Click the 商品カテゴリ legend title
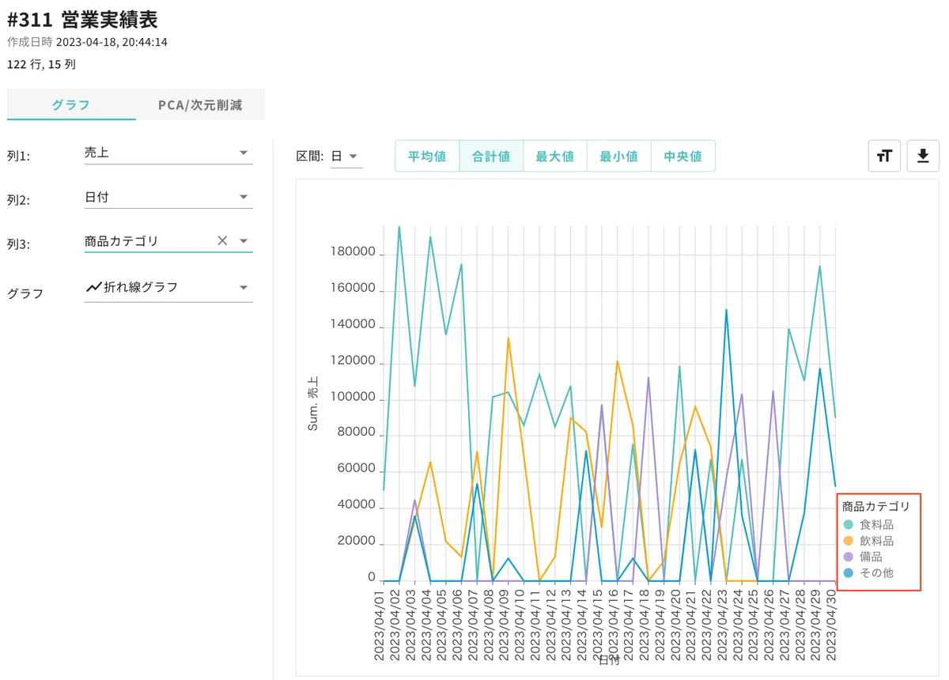949x680 pixels. point(876,506)
